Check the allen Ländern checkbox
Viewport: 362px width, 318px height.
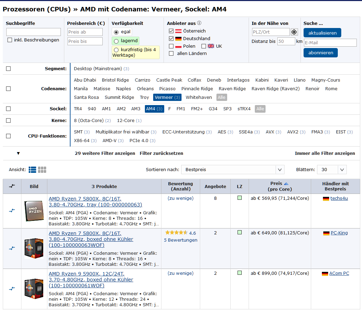click(171, 54)
